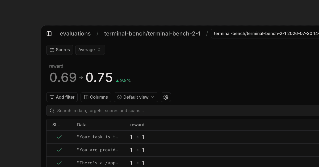Click the Scores sliders icon
The width and height of the screenshot is (319, 167).
(52, 50)
